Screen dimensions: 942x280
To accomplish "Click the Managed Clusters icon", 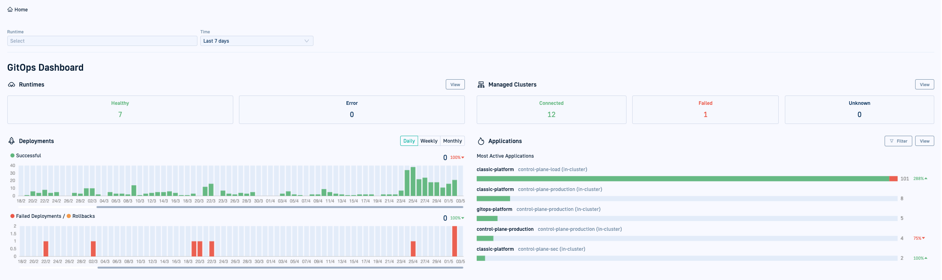I will (x=481, y=85).
